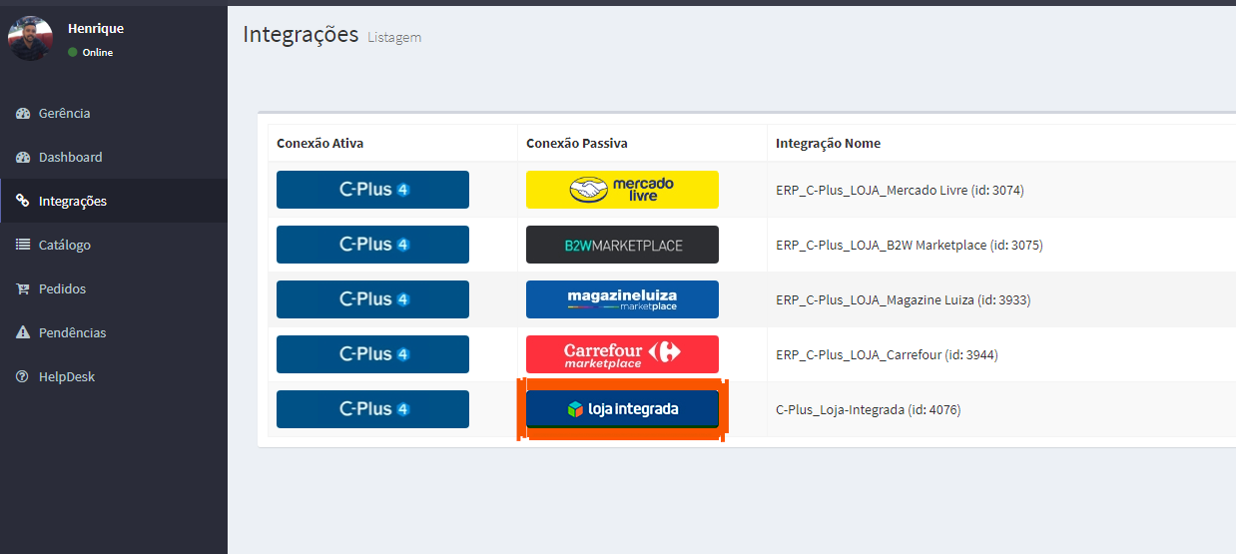This screenshot has width=1236, height=554.
Task: Click C-Plus 4 button in Magazine Luiza row
Action: tap(372, 299)
